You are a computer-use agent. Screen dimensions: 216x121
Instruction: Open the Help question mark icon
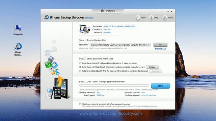[x=151, y=18]
